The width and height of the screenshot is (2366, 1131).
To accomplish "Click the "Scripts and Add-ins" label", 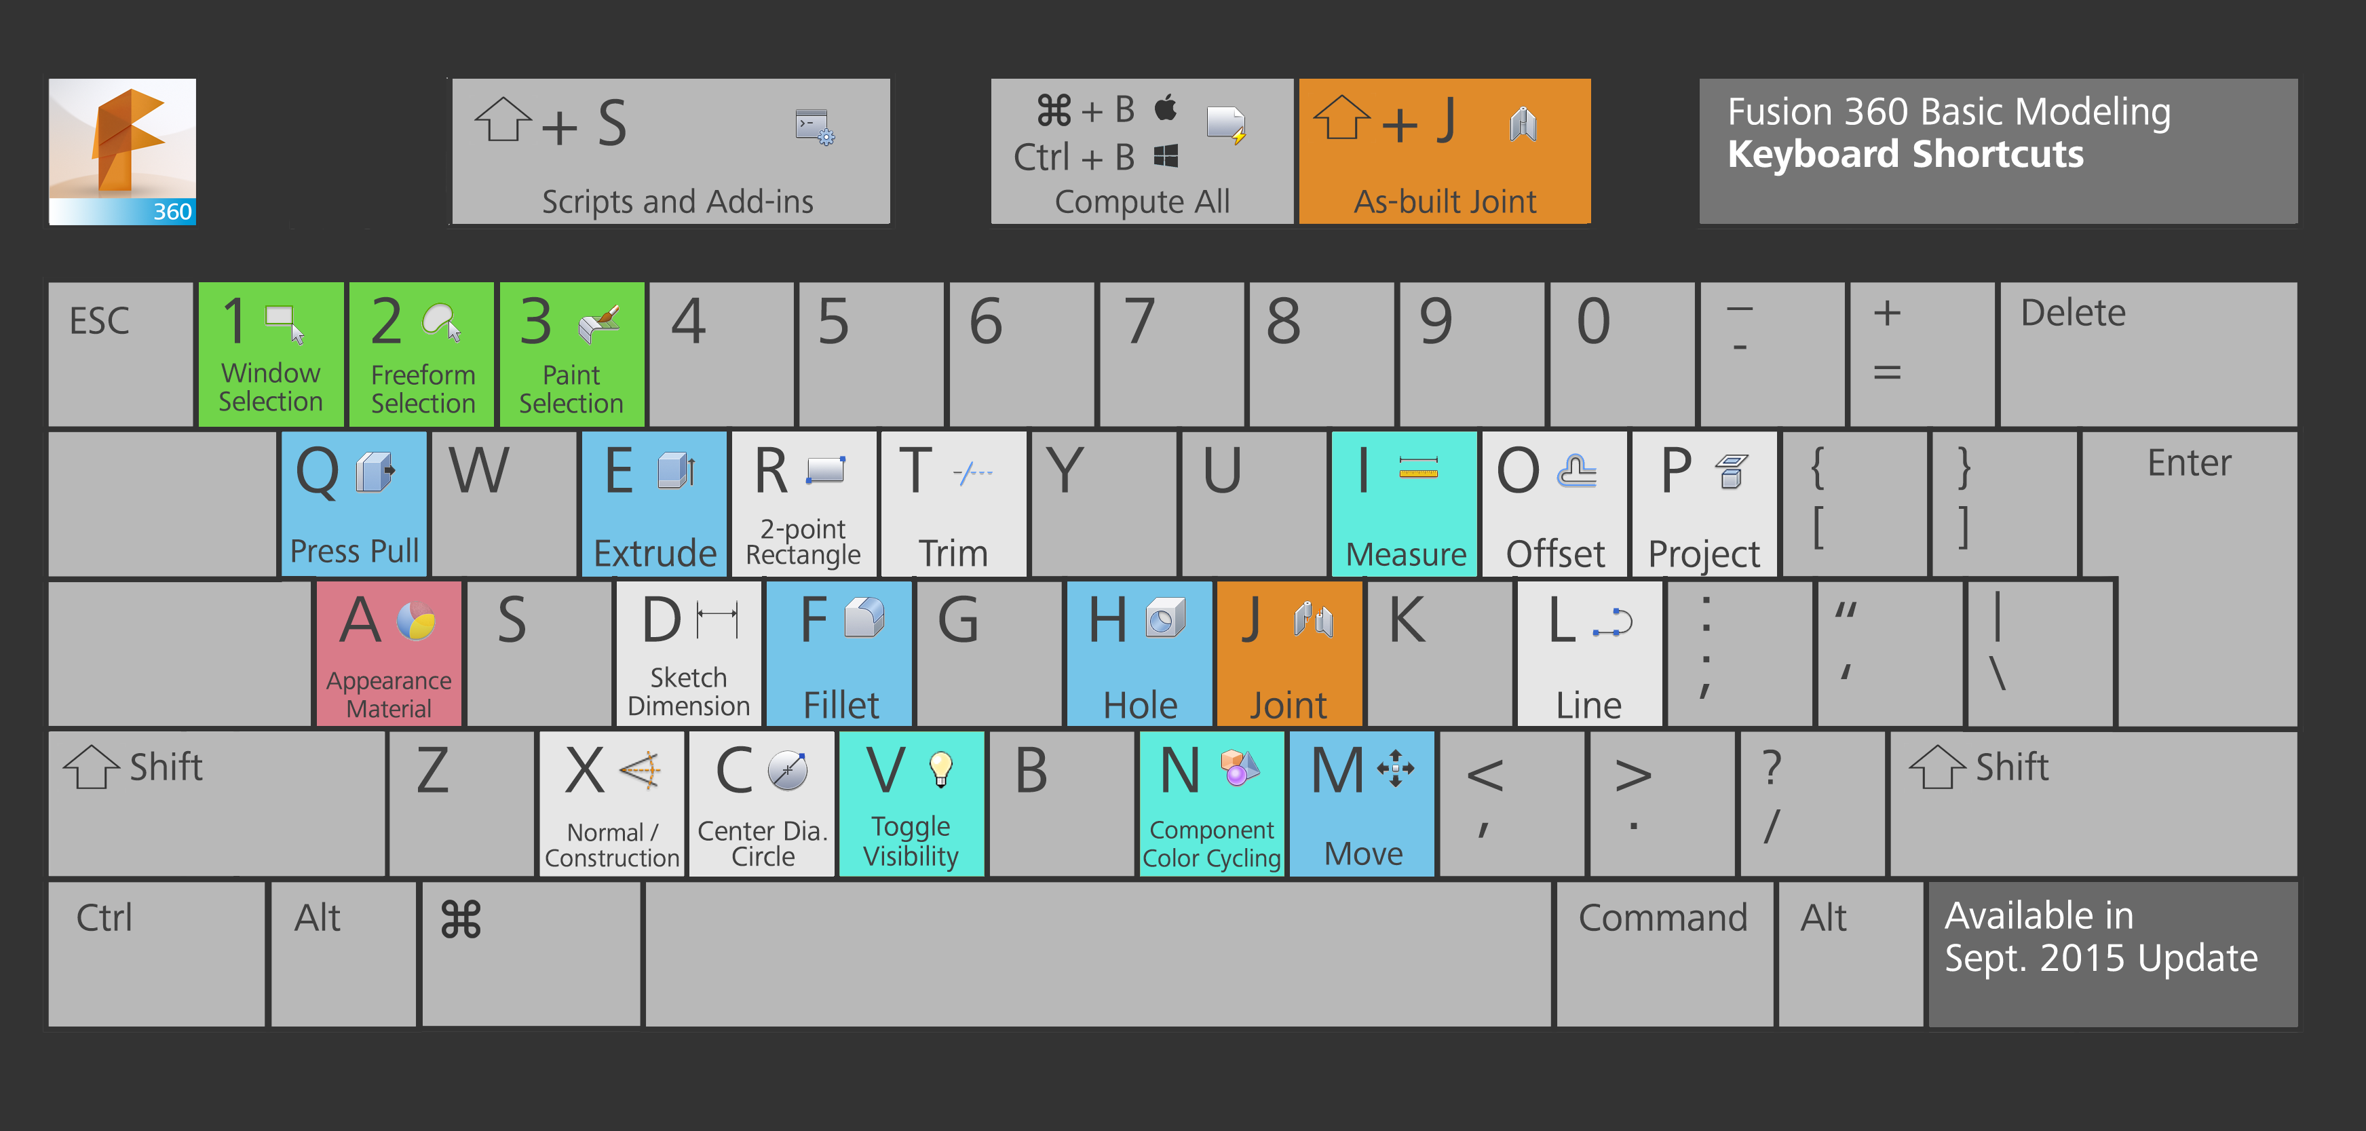I will pyautogui.click(x=678, y=202).
